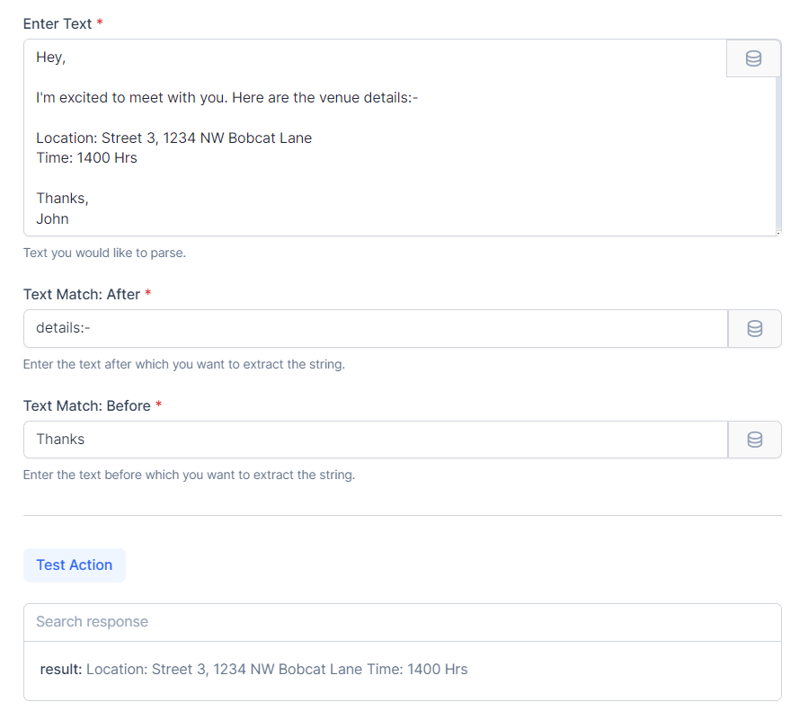Viewport: 808px width, 720px height.
Task: Click the Test Action button
Action: (75, 565)
